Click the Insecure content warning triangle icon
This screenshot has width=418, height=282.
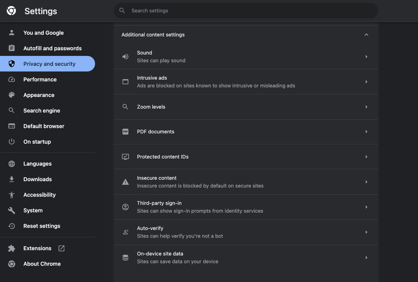(x=125, y=182)
